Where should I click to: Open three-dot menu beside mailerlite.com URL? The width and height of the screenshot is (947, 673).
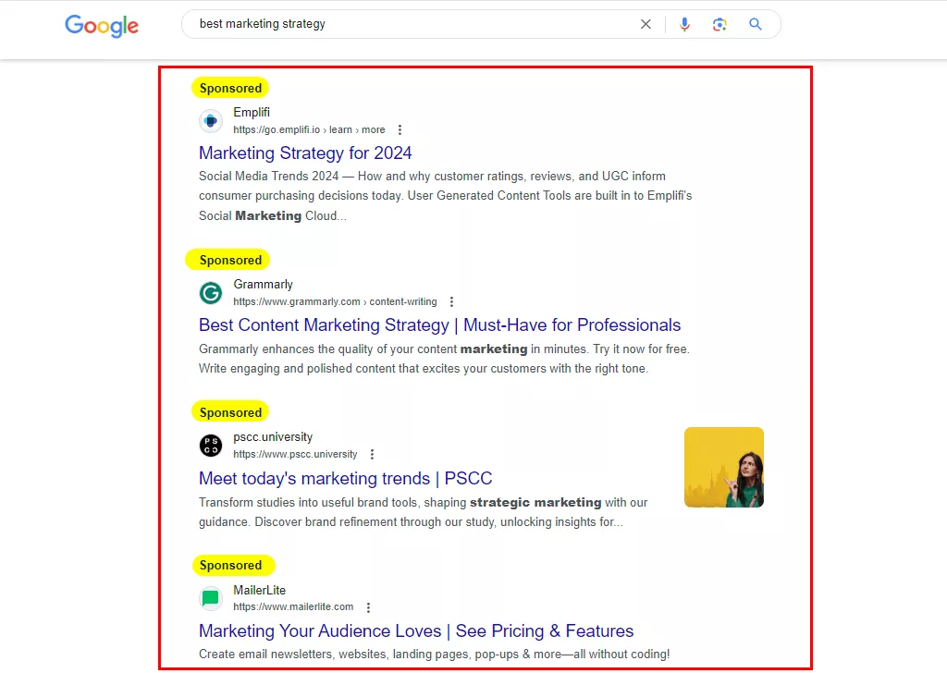[x=368, y=607]
